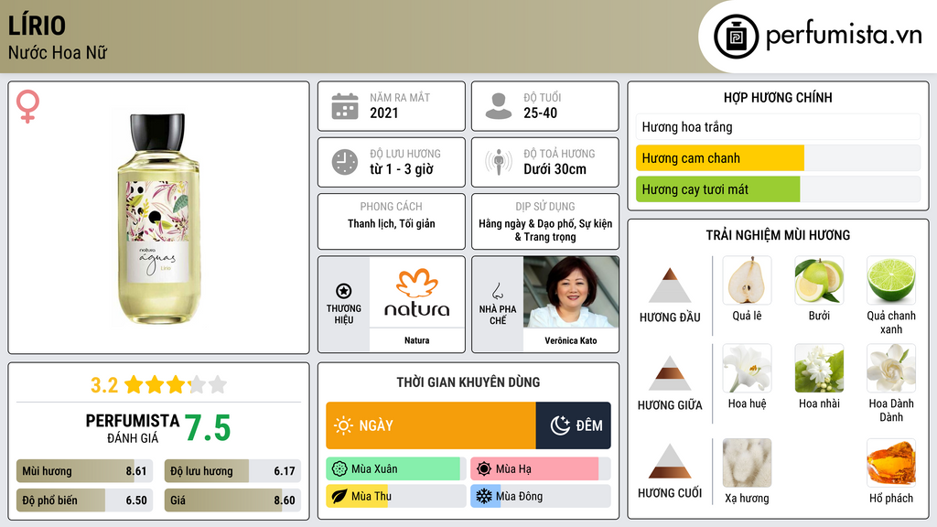937x527 pixels.
Task: Click the 3.2 user rating number
Action: [x=104, y=385]
